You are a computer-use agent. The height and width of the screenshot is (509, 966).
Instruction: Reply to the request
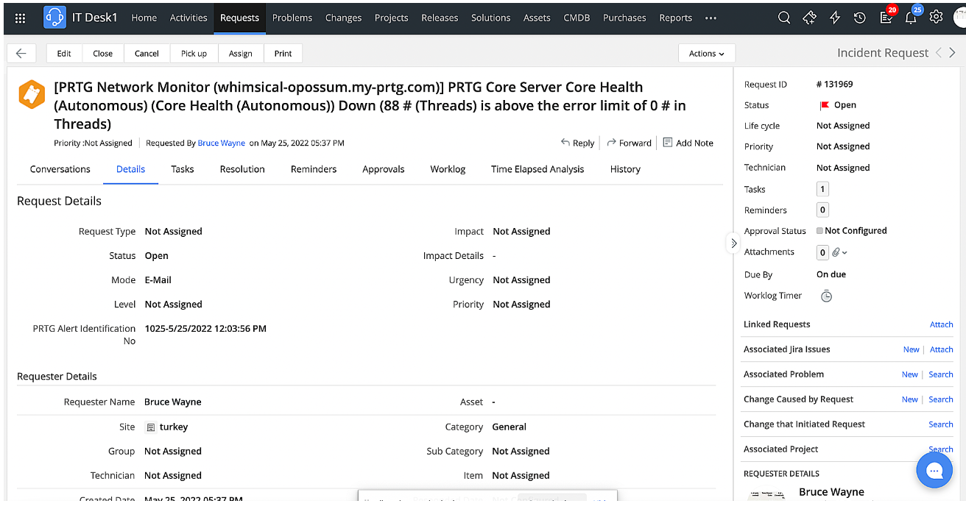click(577, 143)
